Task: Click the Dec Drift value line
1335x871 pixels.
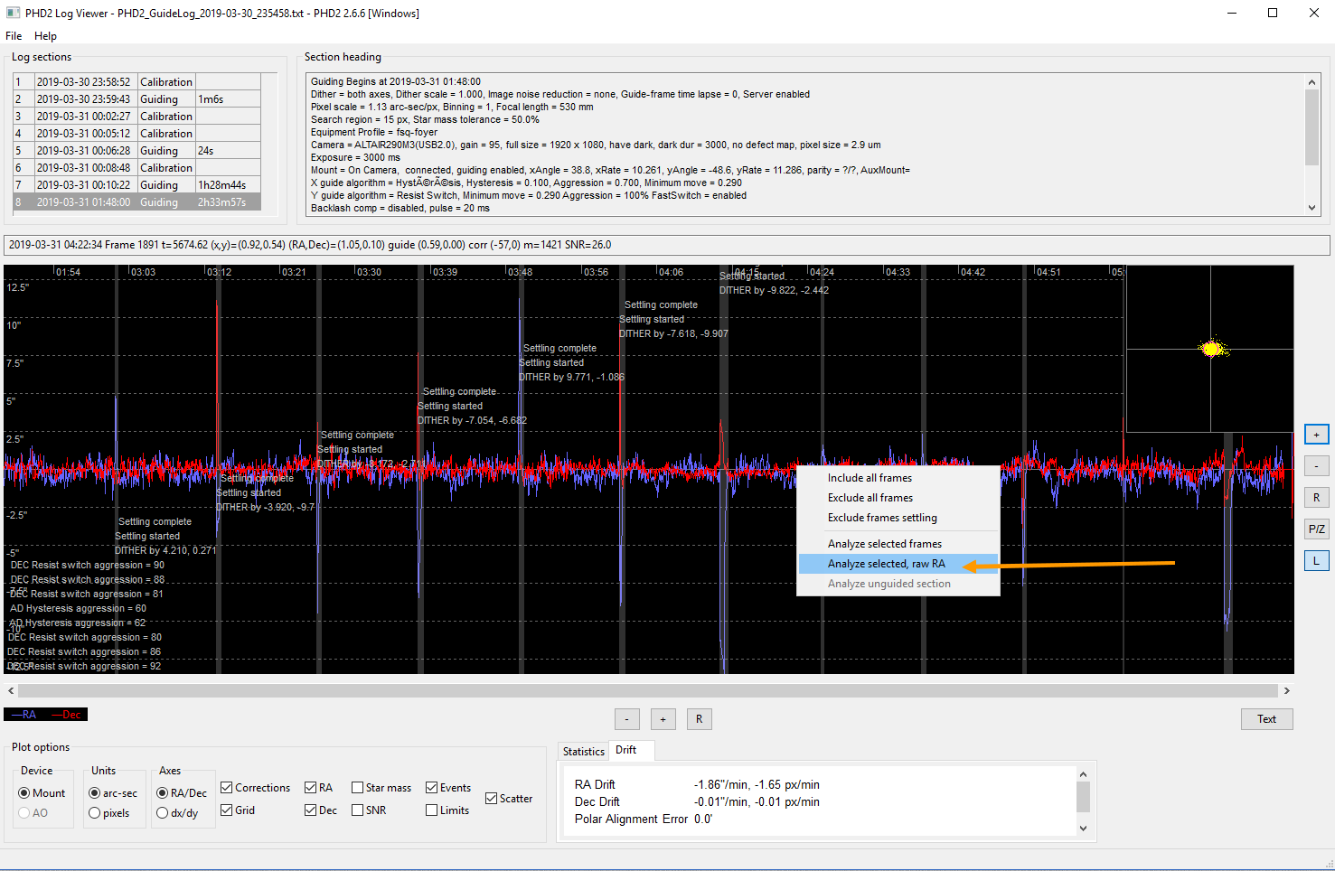Action: 697,801
